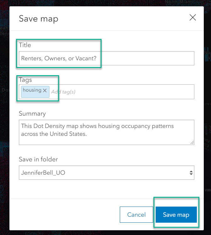
Task: Remove the housing tag
Action: pos(45,91)
